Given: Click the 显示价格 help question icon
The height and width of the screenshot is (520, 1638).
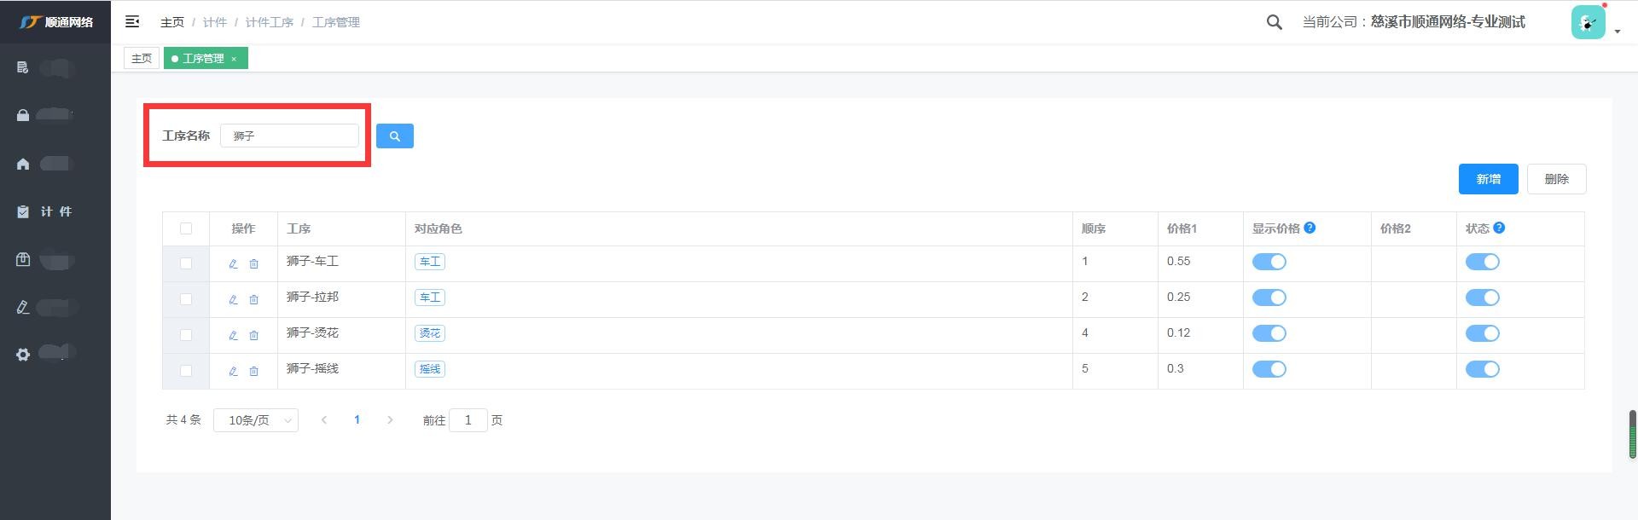Looking at the screenshot, I should [x=1310, y=228].
